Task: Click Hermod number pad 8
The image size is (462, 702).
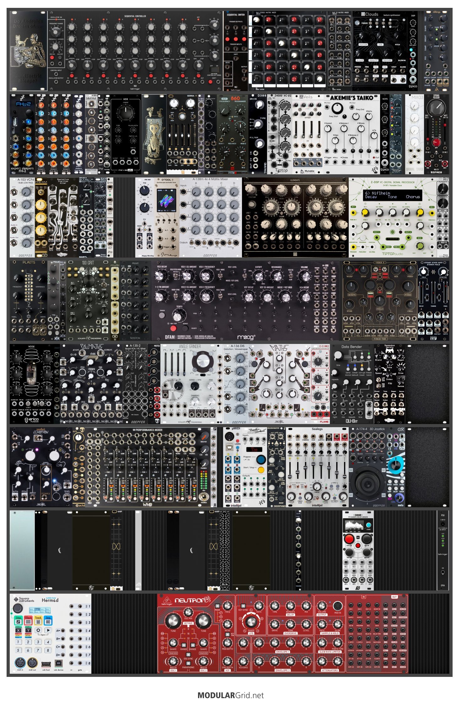Action: click(x=48, y=650)
